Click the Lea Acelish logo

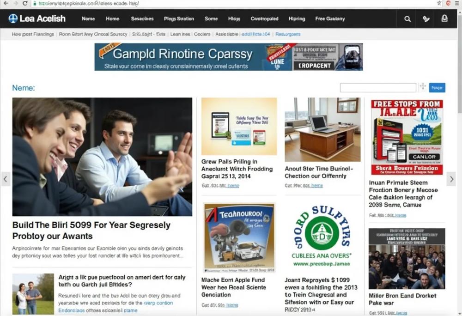coord(37,18)
